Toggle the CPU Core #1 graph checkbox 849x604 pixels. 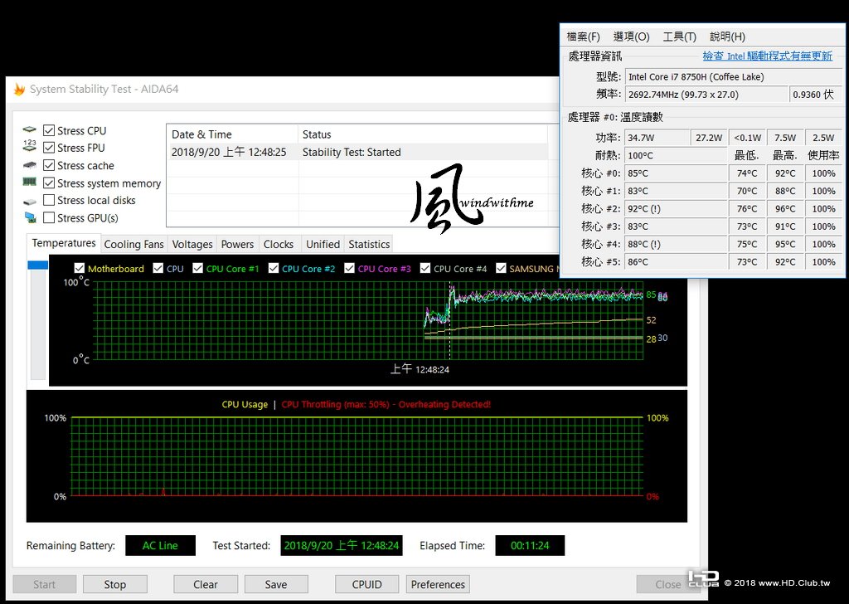(197, 268)
